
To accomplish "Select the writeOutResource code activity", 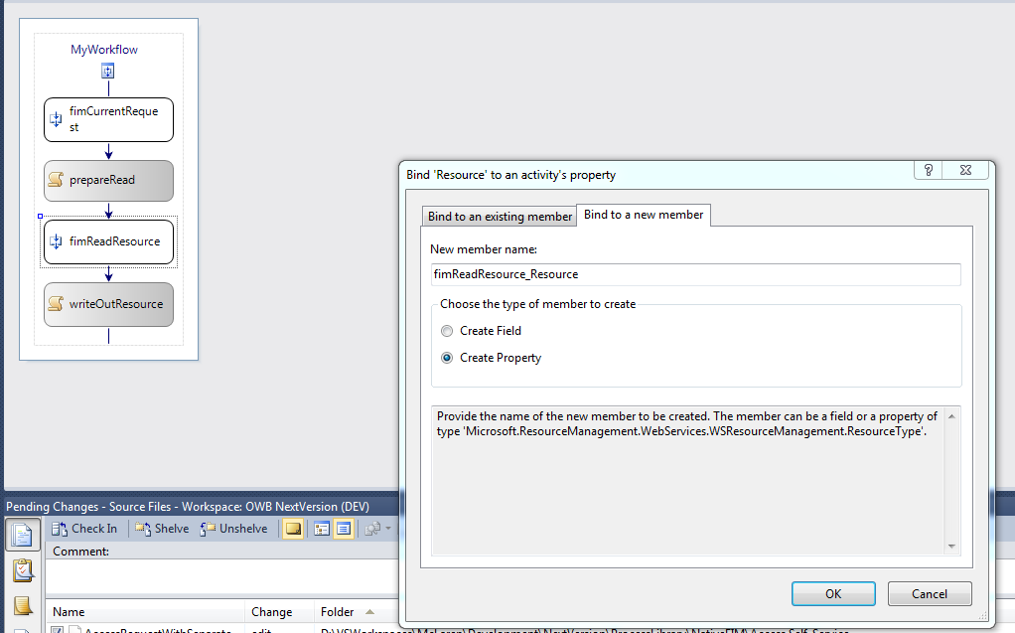I will click(108, 304).
